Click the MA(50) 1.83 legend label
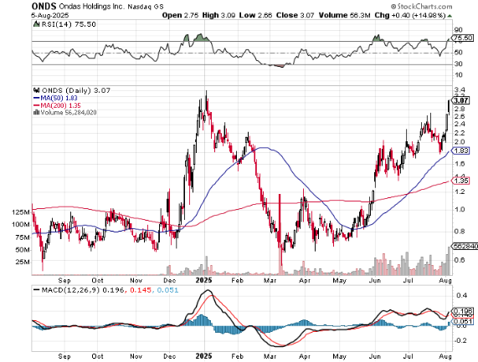 [59, 98]
